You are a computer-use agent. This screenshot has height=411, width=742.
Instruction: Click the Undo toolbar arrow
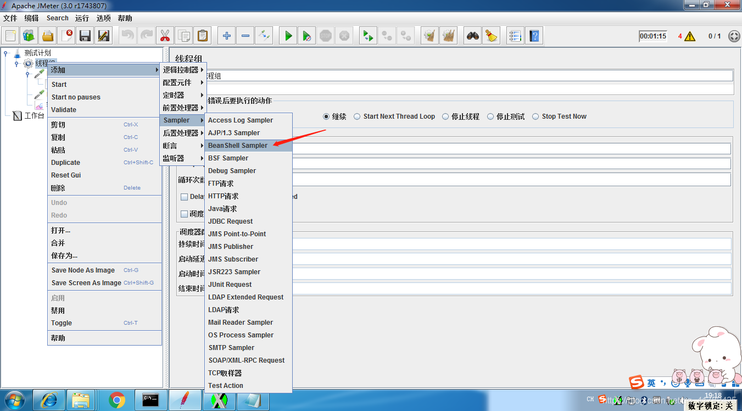[127, 36]
